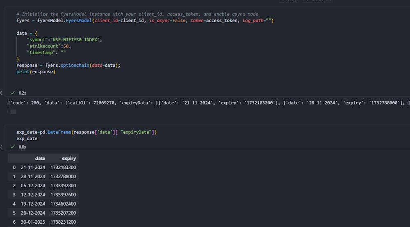Screen dimensions: 410x227
Task: Click the 0.2s execution time label
Action: tap(22, 93)
